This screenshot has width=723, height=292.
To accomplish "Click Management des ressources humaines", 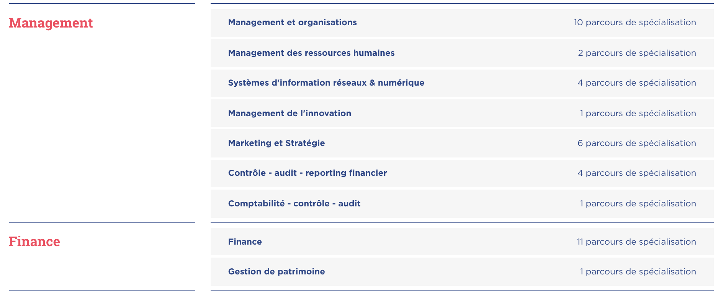I will pyautogui.click(x=311, y=53).
